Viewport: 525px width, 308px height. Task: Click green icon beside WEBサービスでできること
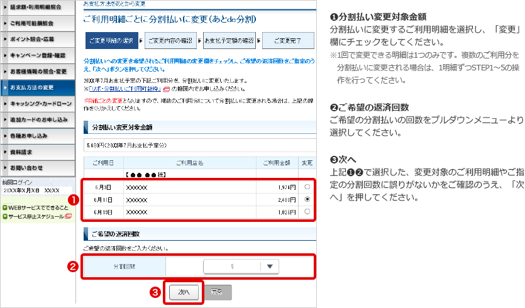[x=4, y=207]
